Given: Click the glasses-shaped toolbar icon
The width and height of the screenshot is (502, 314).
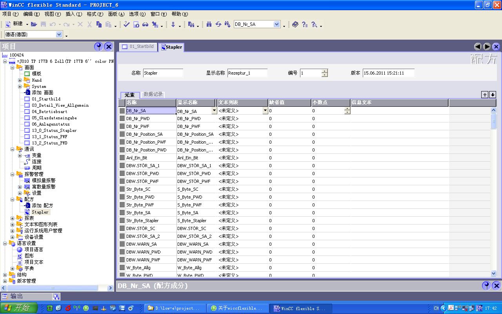Looking at the screenshot, I should (x=146, y=24).
